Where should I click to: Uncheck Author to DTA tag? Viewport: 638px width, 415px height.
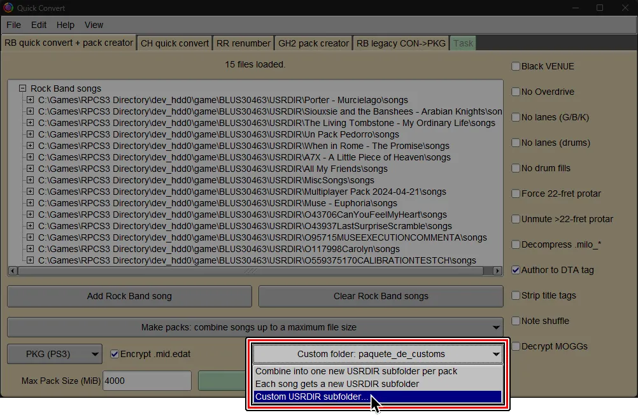point(515,269)
